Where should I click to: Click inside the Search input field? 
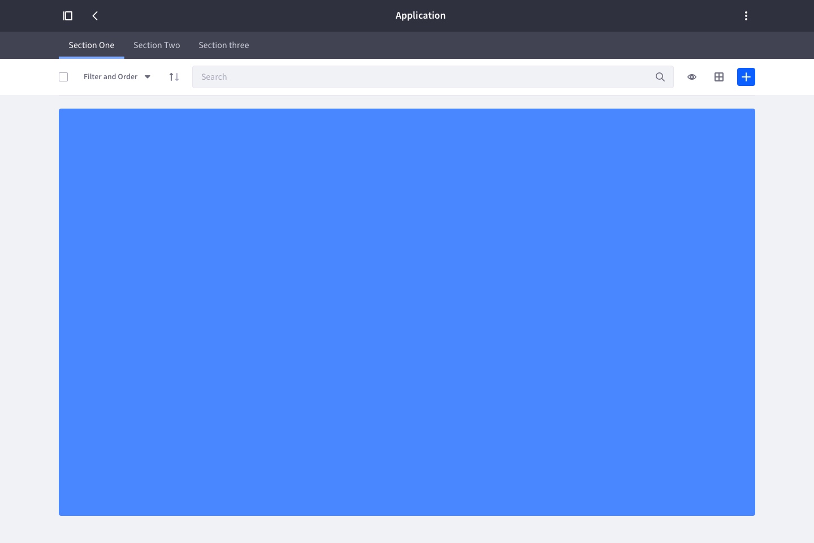(x=396, y=76)
